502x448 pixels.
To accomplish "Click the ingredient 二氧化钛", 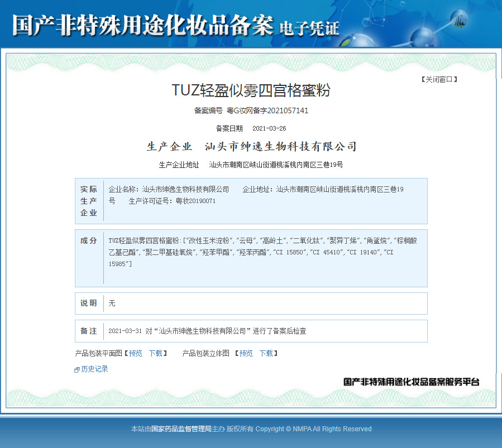I will click(x=306, y=241).
